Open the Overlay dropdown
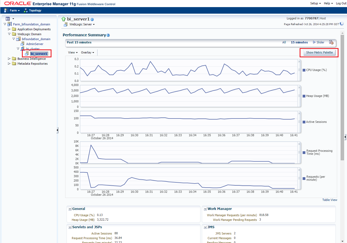 click(88, 52)
